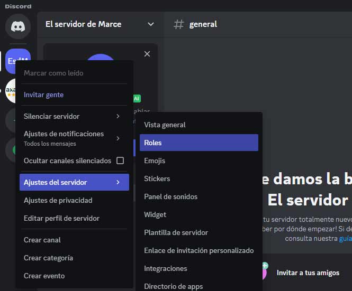Toggle Ocultar canales silenciados checkbox
Screen dimensions: 352x291
(120, 161)
